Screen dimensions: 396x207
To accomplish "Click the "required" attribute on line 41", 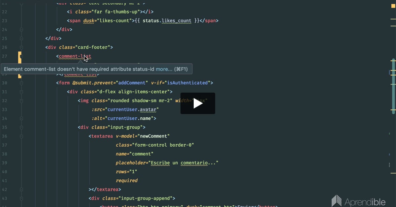I will click(127, 181).
